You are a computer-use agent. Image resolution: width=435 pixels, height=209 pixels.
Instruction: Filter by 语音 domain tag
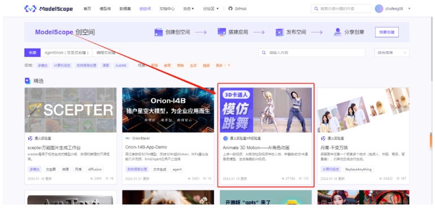click(106, 66)
